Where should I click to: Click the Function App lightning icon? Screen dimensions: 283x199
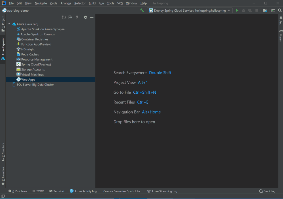pyautogui.click(x=18, y=44)
